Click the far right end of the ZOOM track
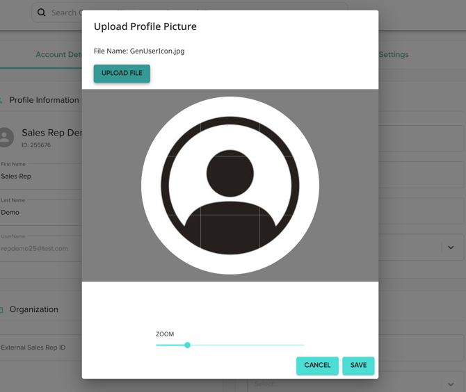Viewport: 466px width, 392px height. pyautogui.click(x=303, y=345)
